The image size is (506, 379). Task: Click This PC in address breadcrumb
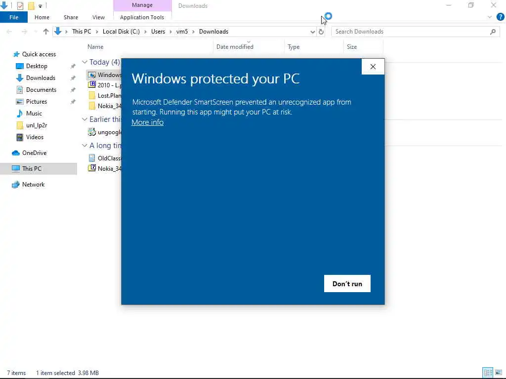tap(82, 32)
